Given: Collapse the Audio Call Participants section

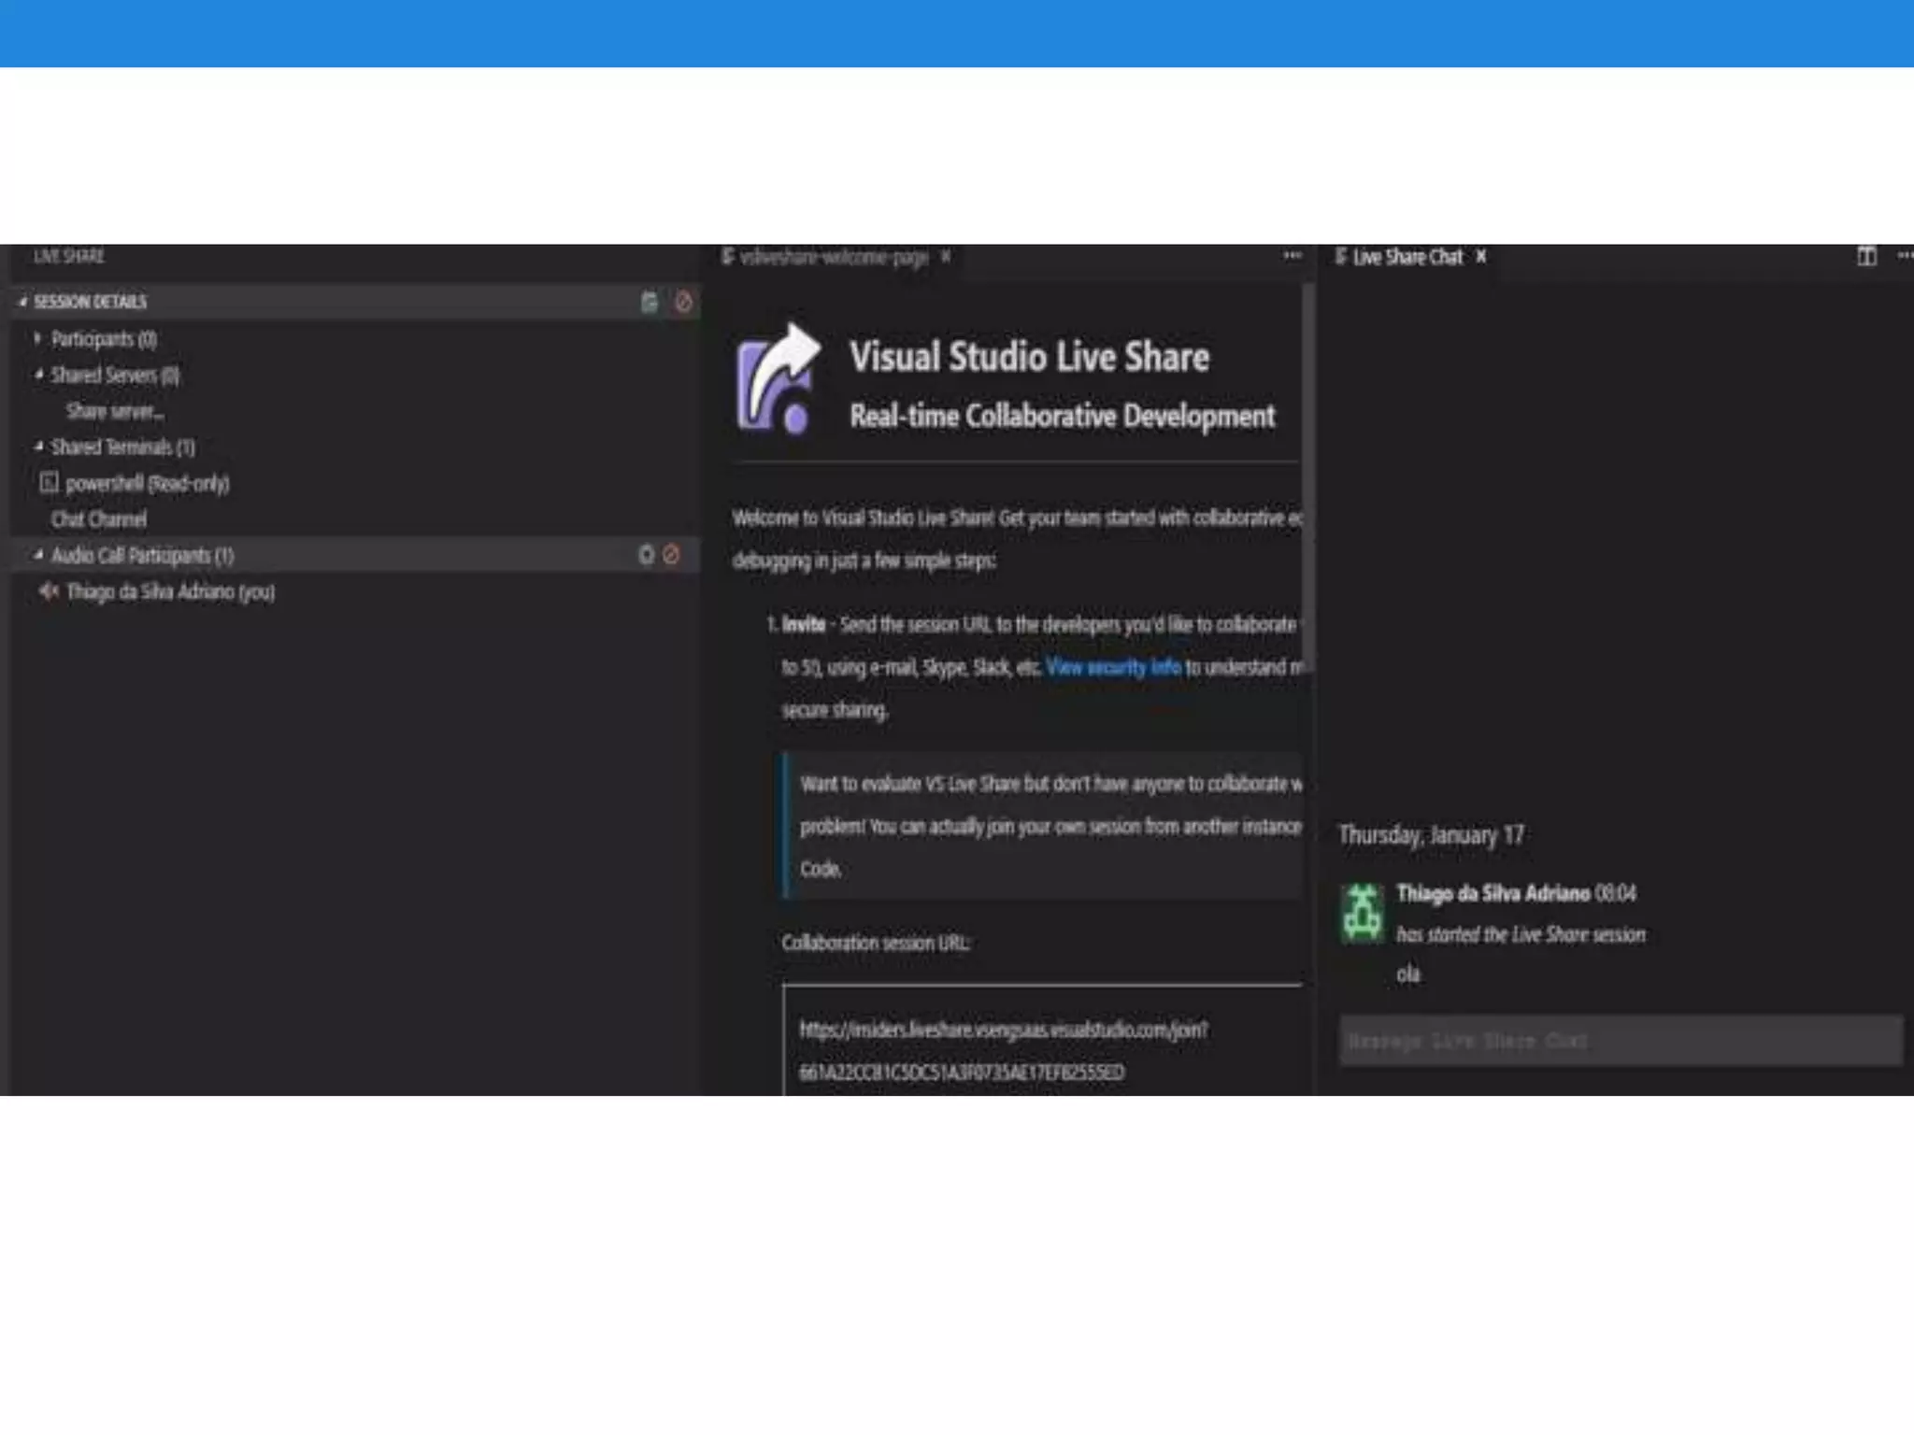Looking at the screenshot, I should 38,555.
